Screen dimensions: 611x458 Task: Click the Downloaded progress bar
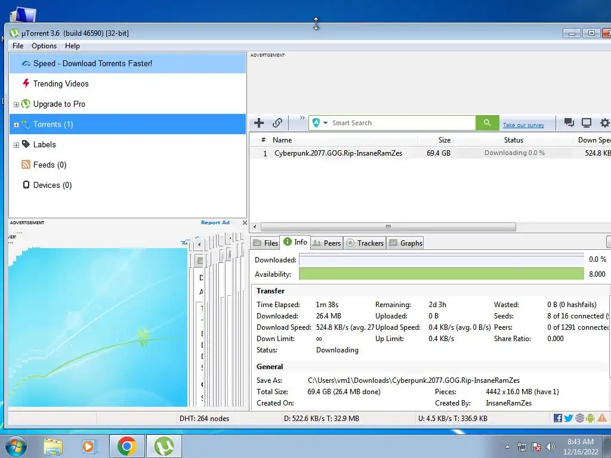pyautogui.click(x=442, y=260)
